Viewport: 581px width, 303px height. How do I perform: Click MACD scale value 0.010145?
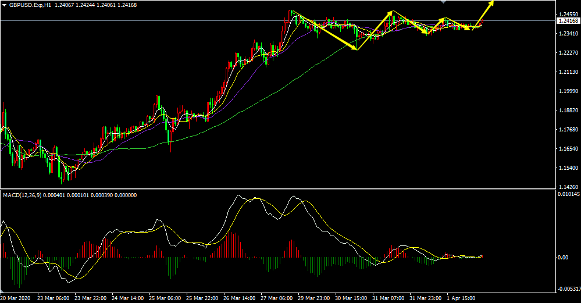[x=569, y=194]
